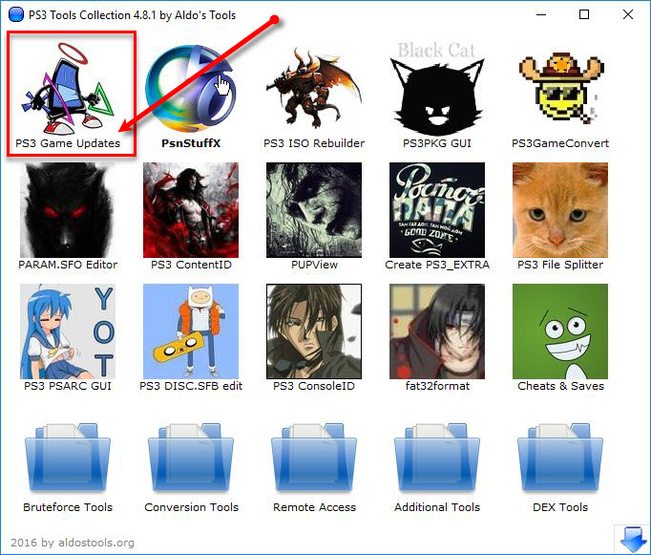The image size is (651, 555).
Task: Open the PS3 PSARC GUI anime icon
Action: click(68, 331)
